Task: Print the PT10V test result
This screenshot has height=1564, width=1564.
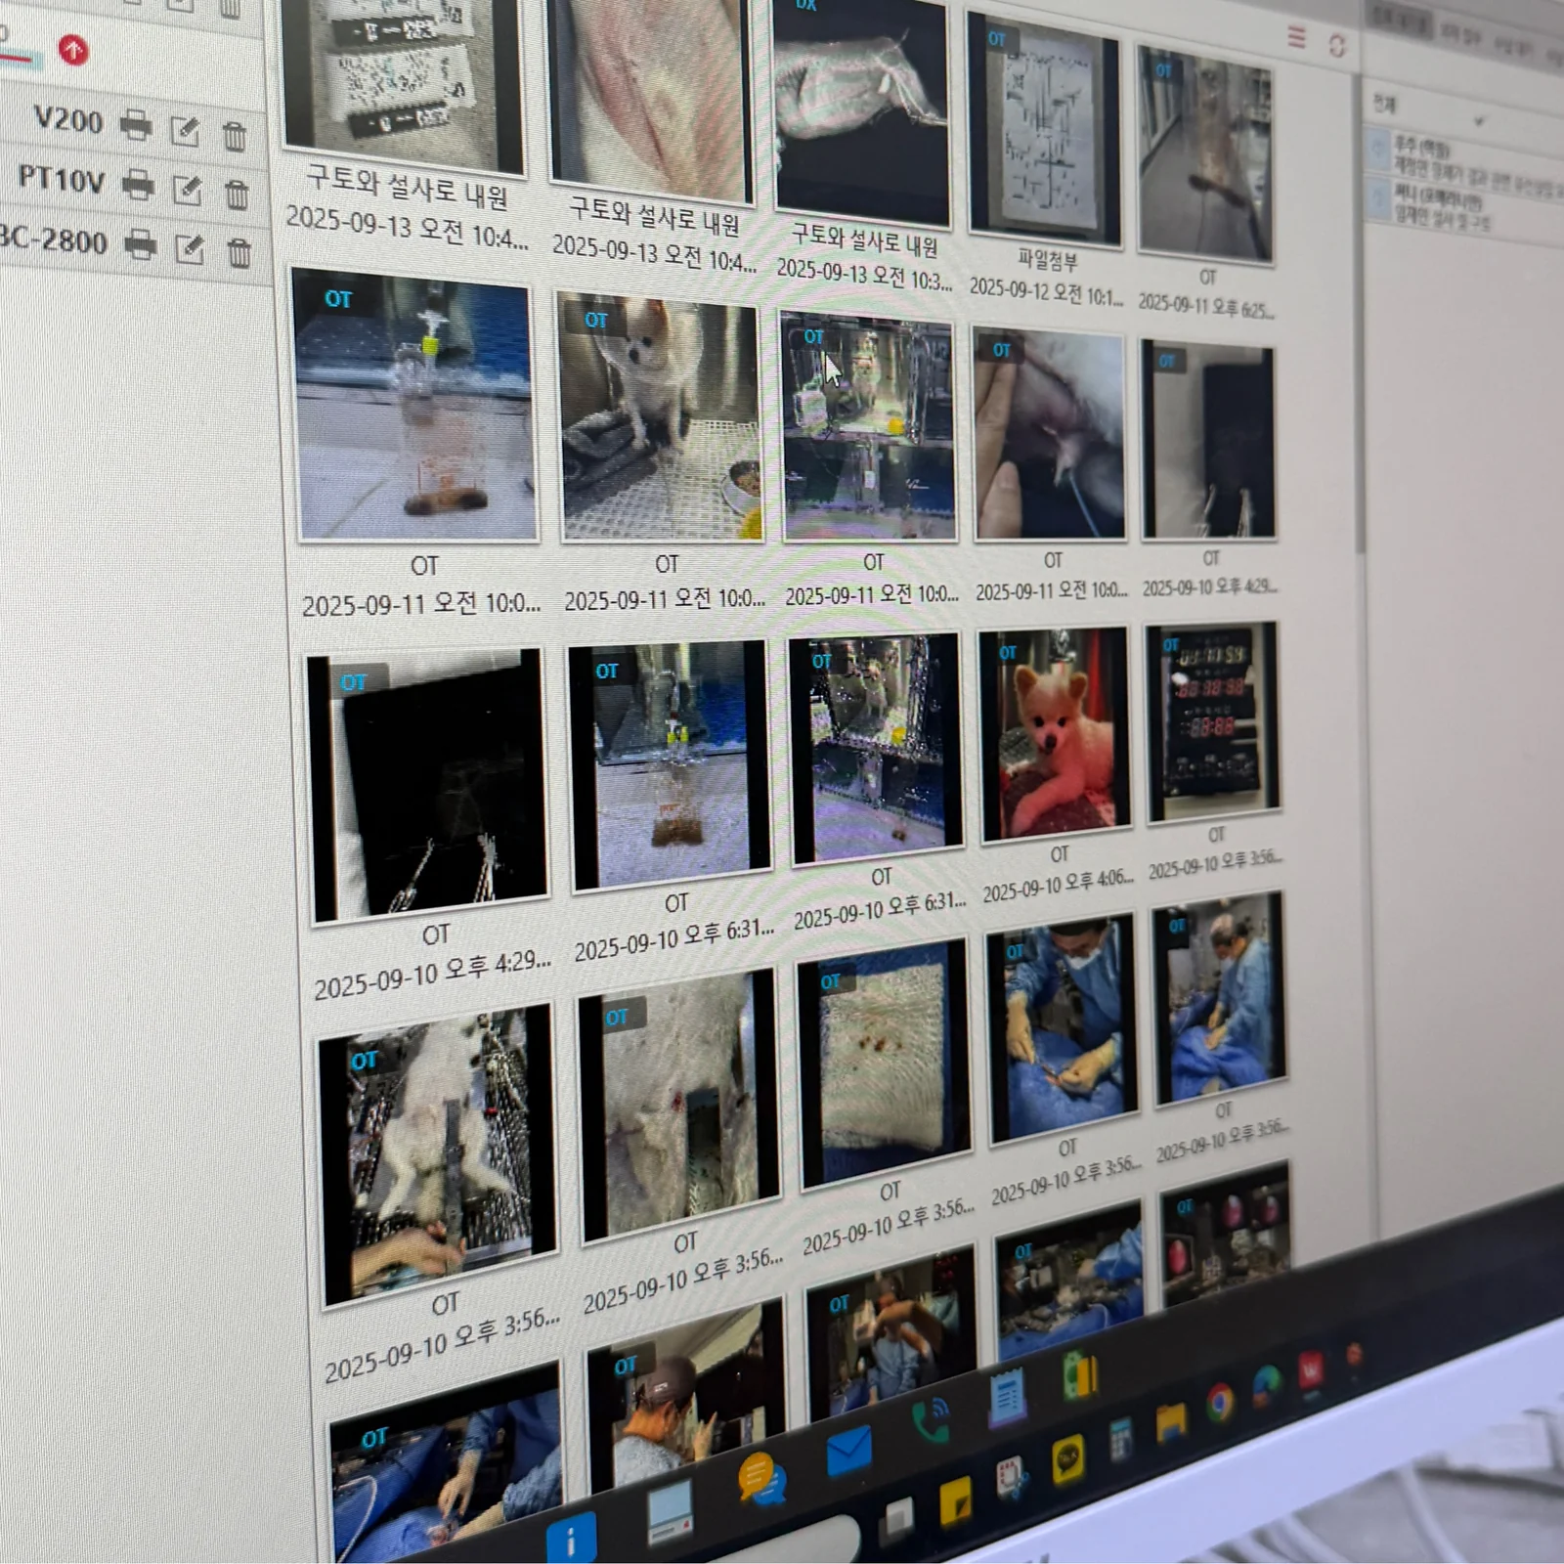Action: click(x=138, y=184)
